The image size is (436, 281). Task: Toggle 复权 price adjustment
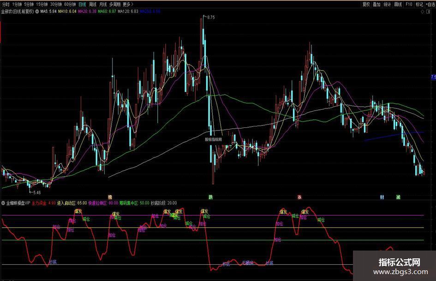[366, 4]
